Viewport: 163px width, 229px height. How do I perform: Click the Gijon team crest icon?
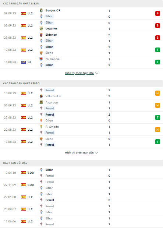point(41,120)
